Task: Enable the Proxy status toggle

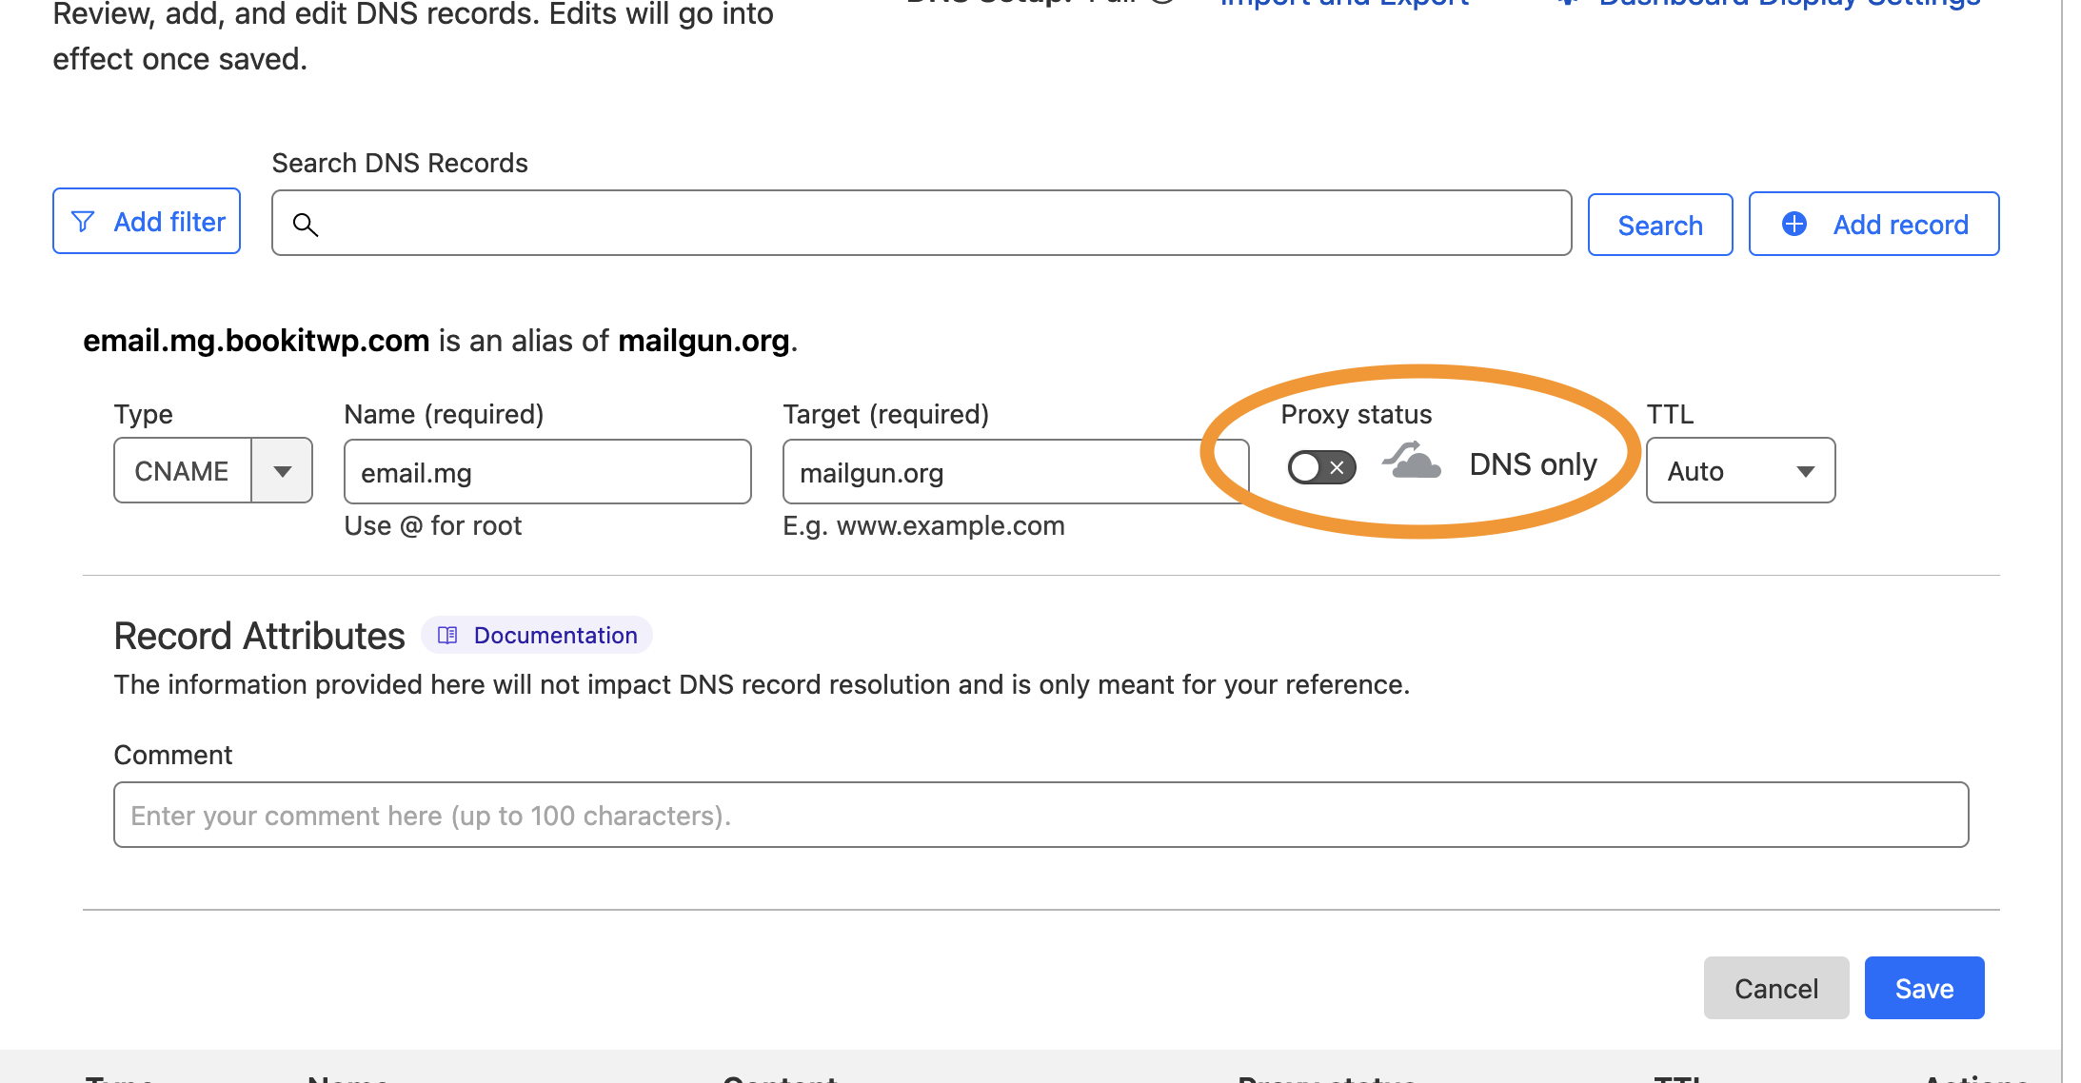Action: point(1320,466)
